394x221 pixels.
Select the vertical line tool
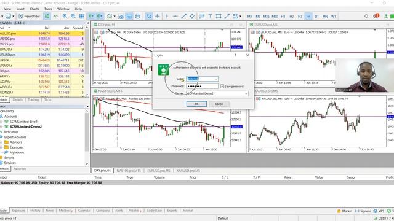(x=167, y=16)
